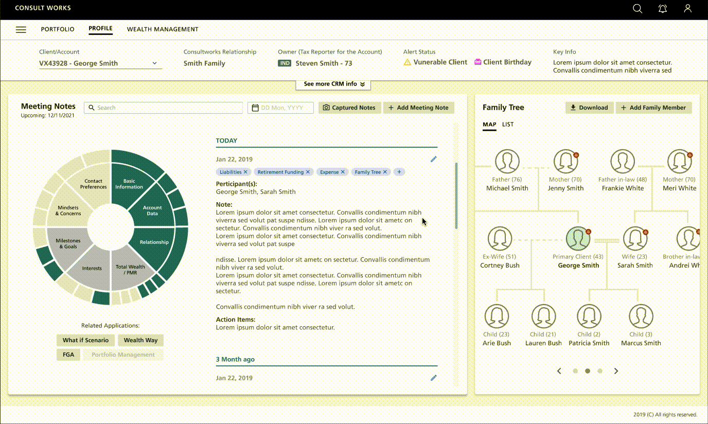
Task: Click owner Steven Smith - 73
Action: (324, 63)
